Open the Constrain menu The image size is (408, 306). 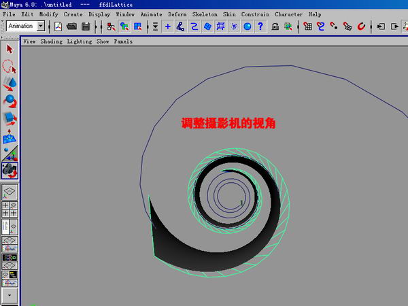tap(255, 14)
